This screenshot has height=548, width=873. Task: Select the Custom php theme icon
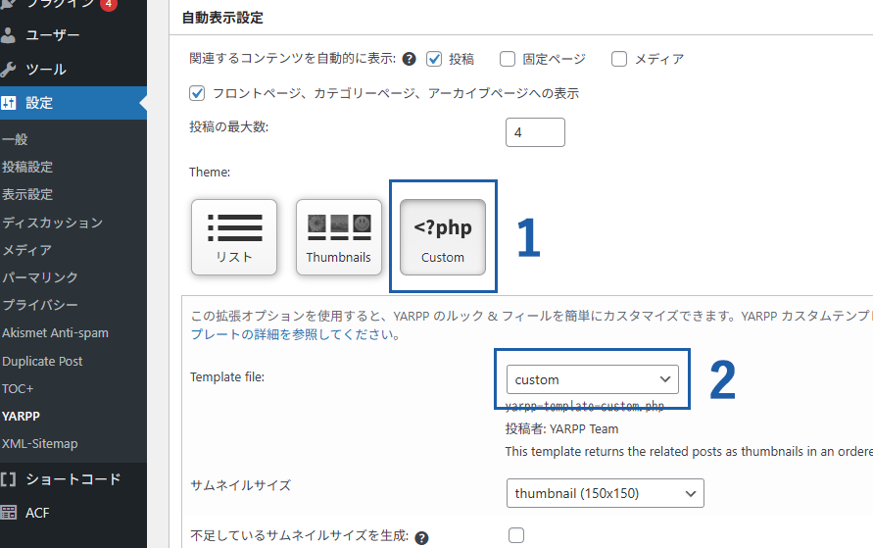[x=443, y=237]
